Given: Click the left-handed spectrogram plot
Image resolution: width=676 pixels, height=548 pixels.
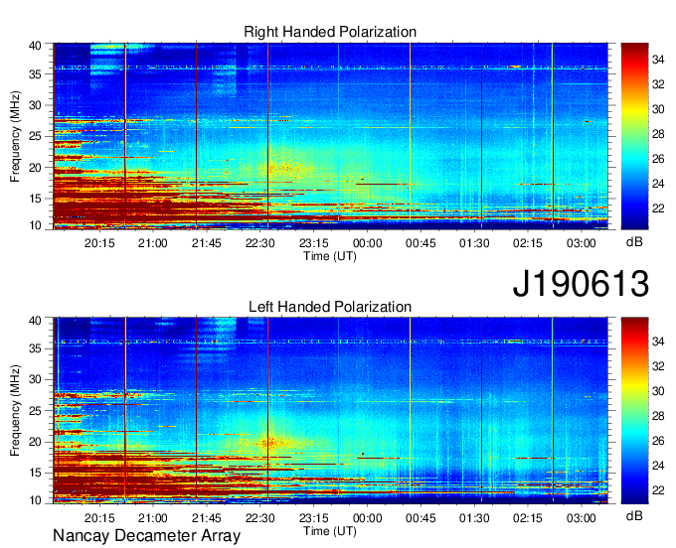Looking at the screenshot, I should [331, 411].
